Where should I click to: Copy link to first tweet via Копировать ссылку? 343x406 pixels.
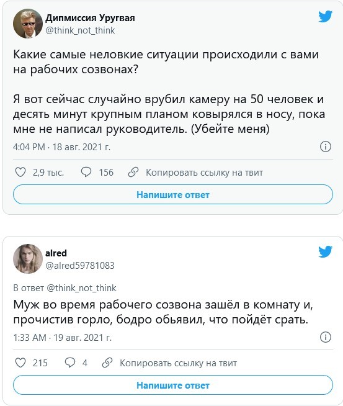click(x=204, y=173)
